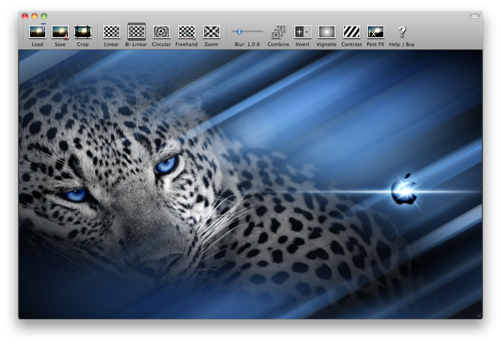
Task: Apply the Vignette effect
Action: click(x=326, y=32)
